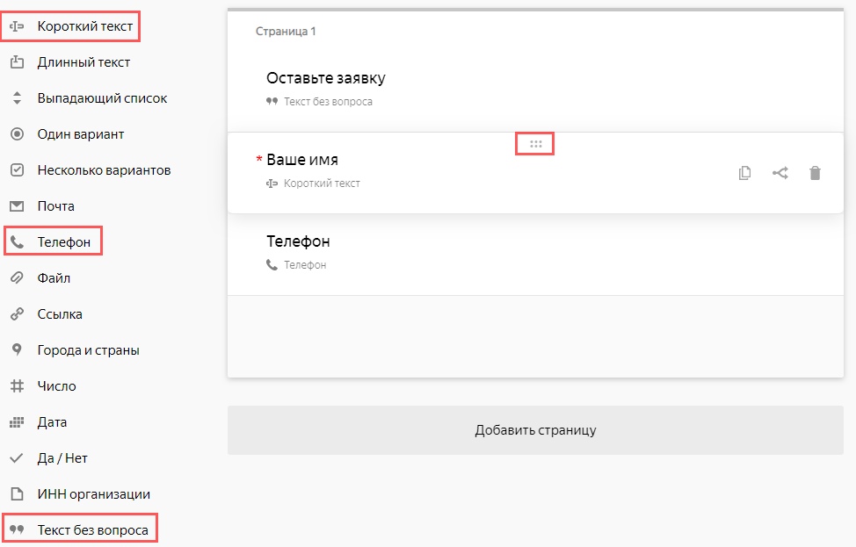Viewport: 856px width, 547px height.
Task: Select the Файл paperclip icon in sidebar
Action: coord(16,278)
